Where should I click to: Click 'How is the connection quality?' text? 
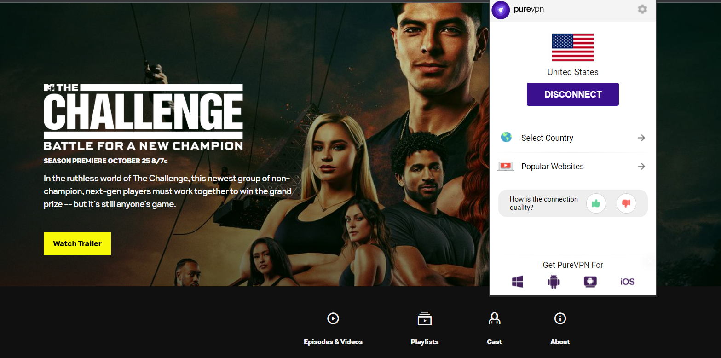pyautogui.click(x=544, y=203)
